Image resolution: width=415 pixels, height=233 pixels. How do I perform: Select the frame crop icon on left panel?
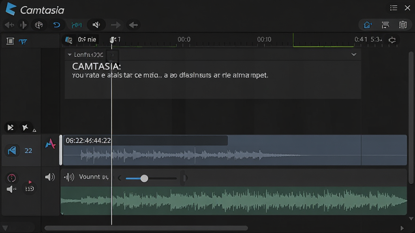click(10, 41)
